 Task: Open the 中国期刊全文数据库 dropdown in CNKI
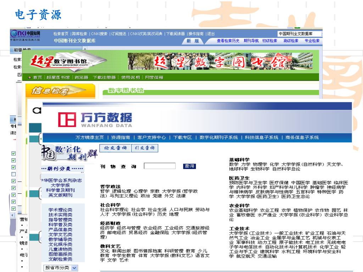(300, 34)
